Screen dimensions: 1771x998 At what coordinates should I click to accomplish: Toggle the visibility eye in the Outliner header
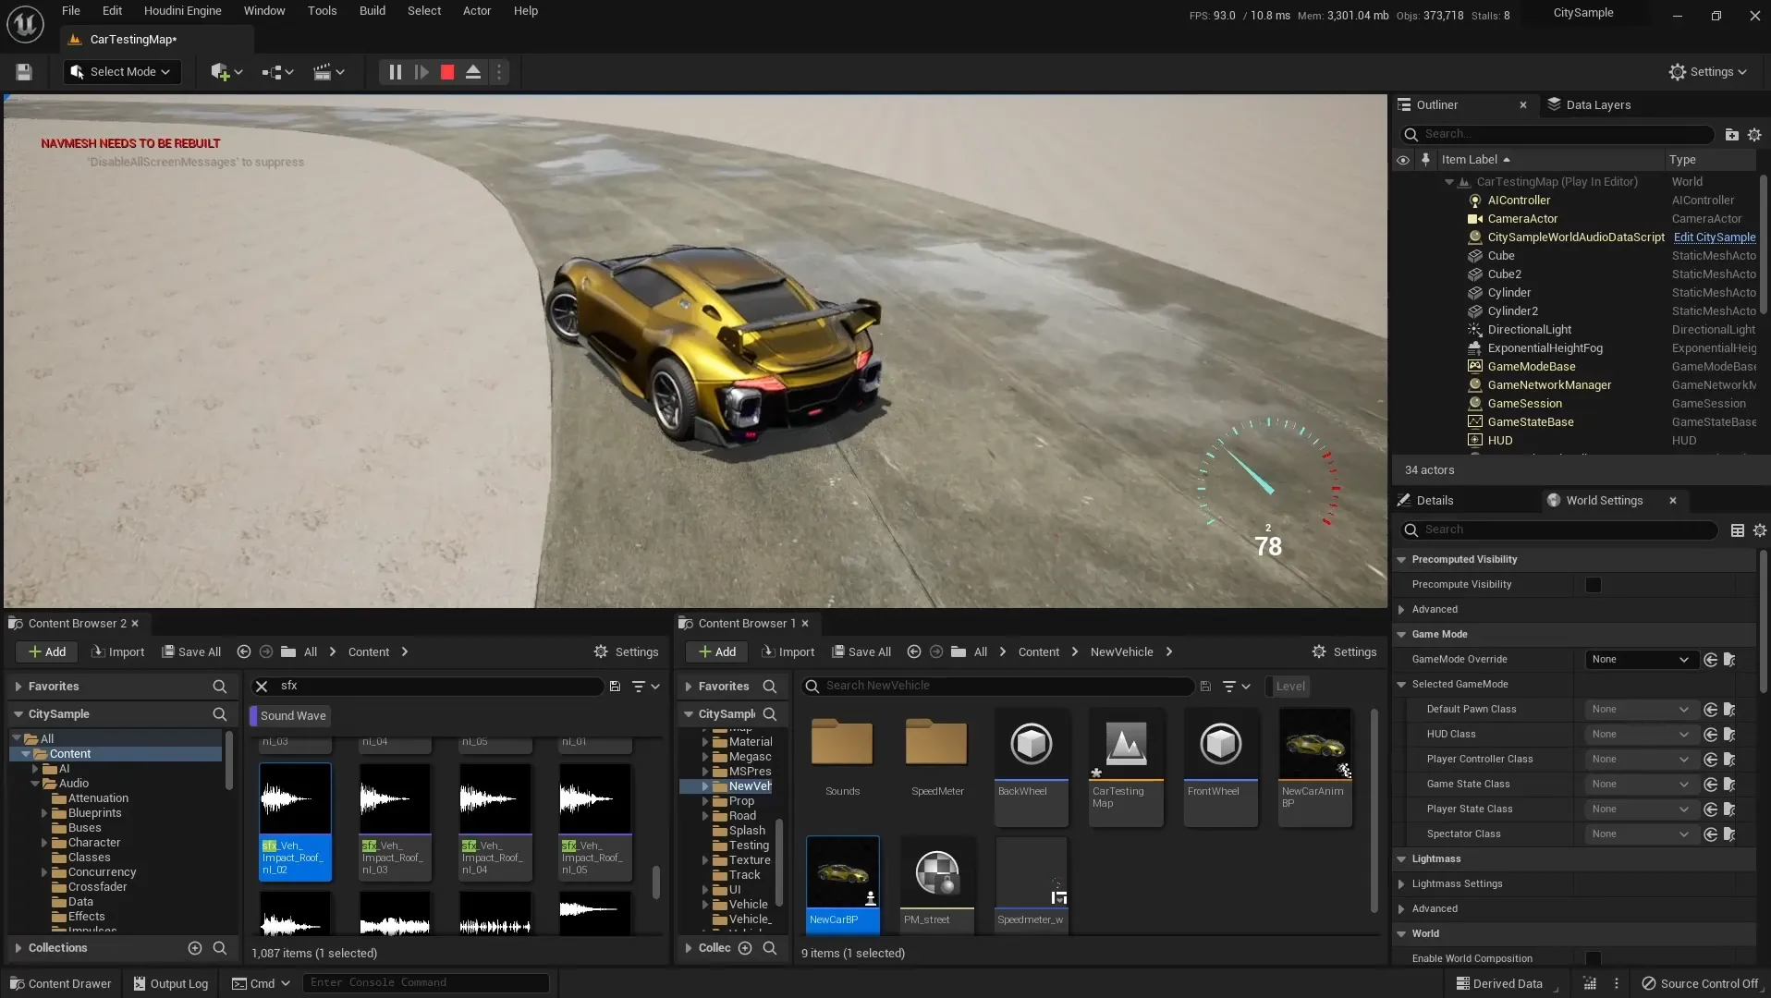[x=1404, y=159]
